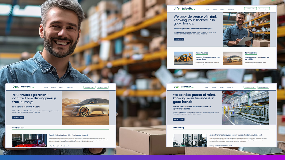Screen dimensions: 285x160
Task: Select the red sports car thumbnail
Action: click(30, 140)
